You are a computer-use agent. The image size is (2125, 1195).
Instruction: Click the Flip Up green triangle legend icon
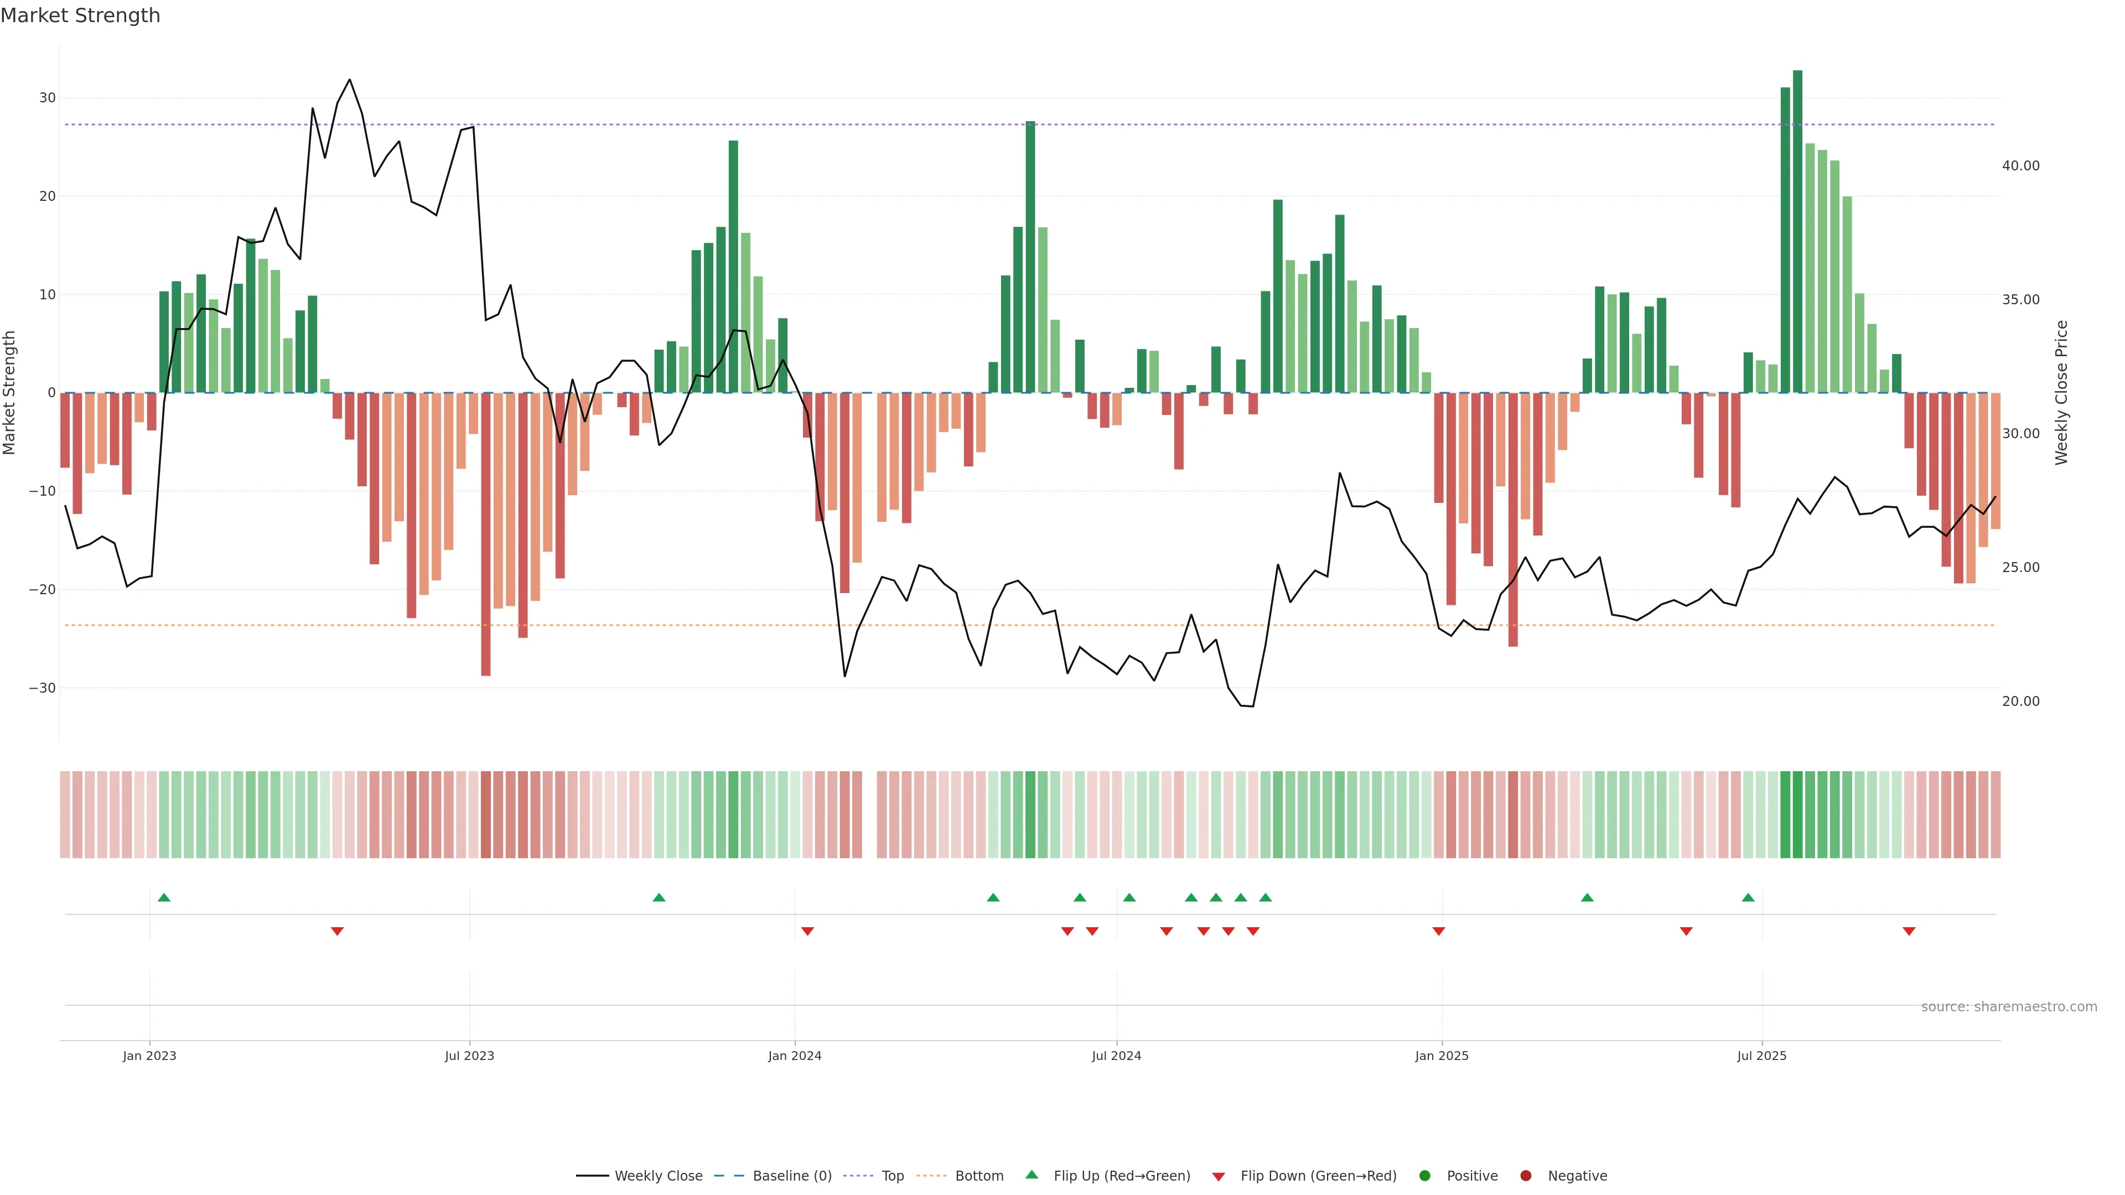point(1031,1175)
